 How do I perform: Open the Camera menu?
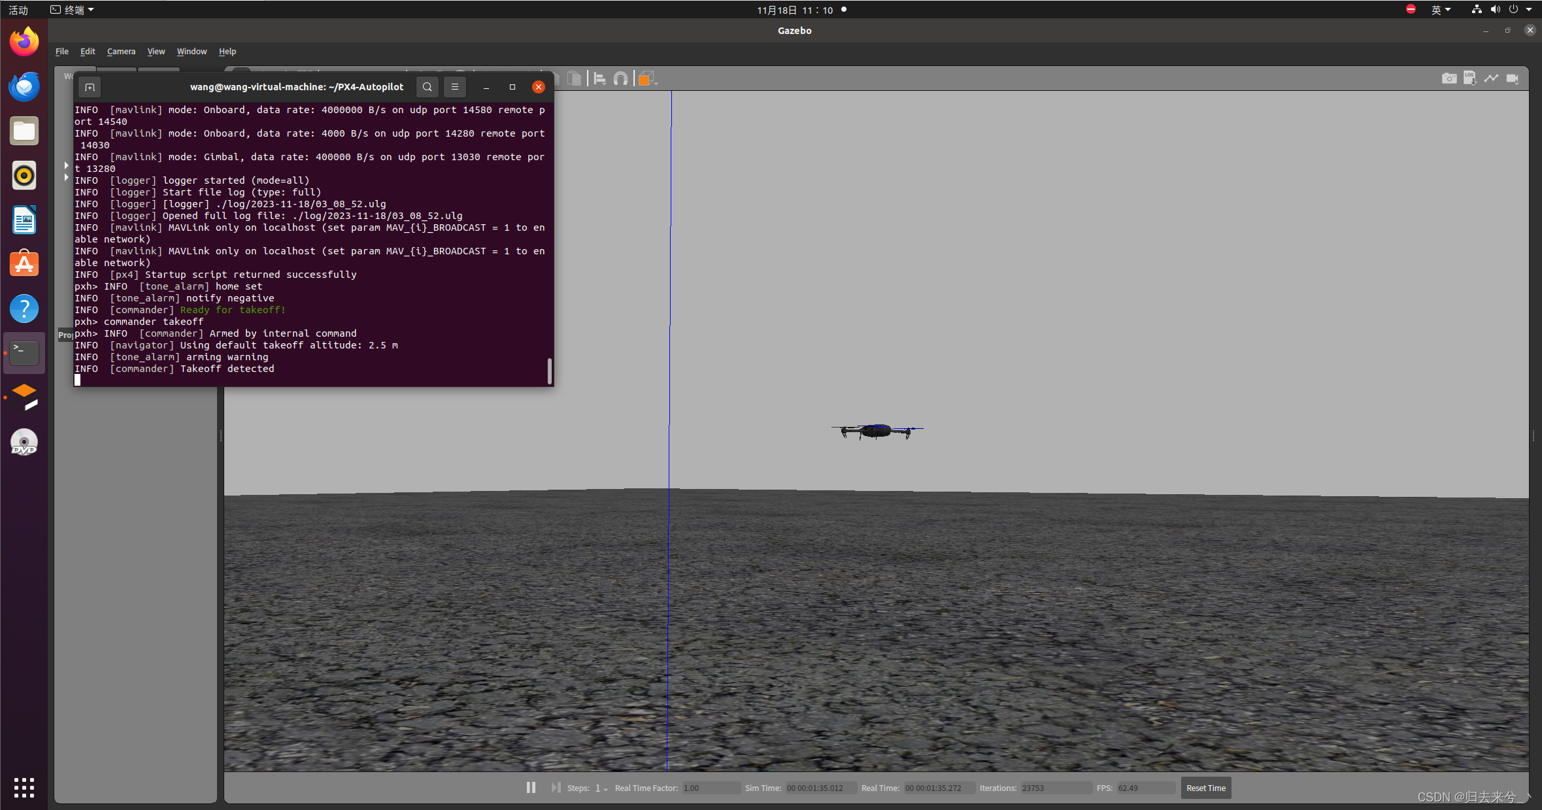pyautogui.click(x=121, y=51)
